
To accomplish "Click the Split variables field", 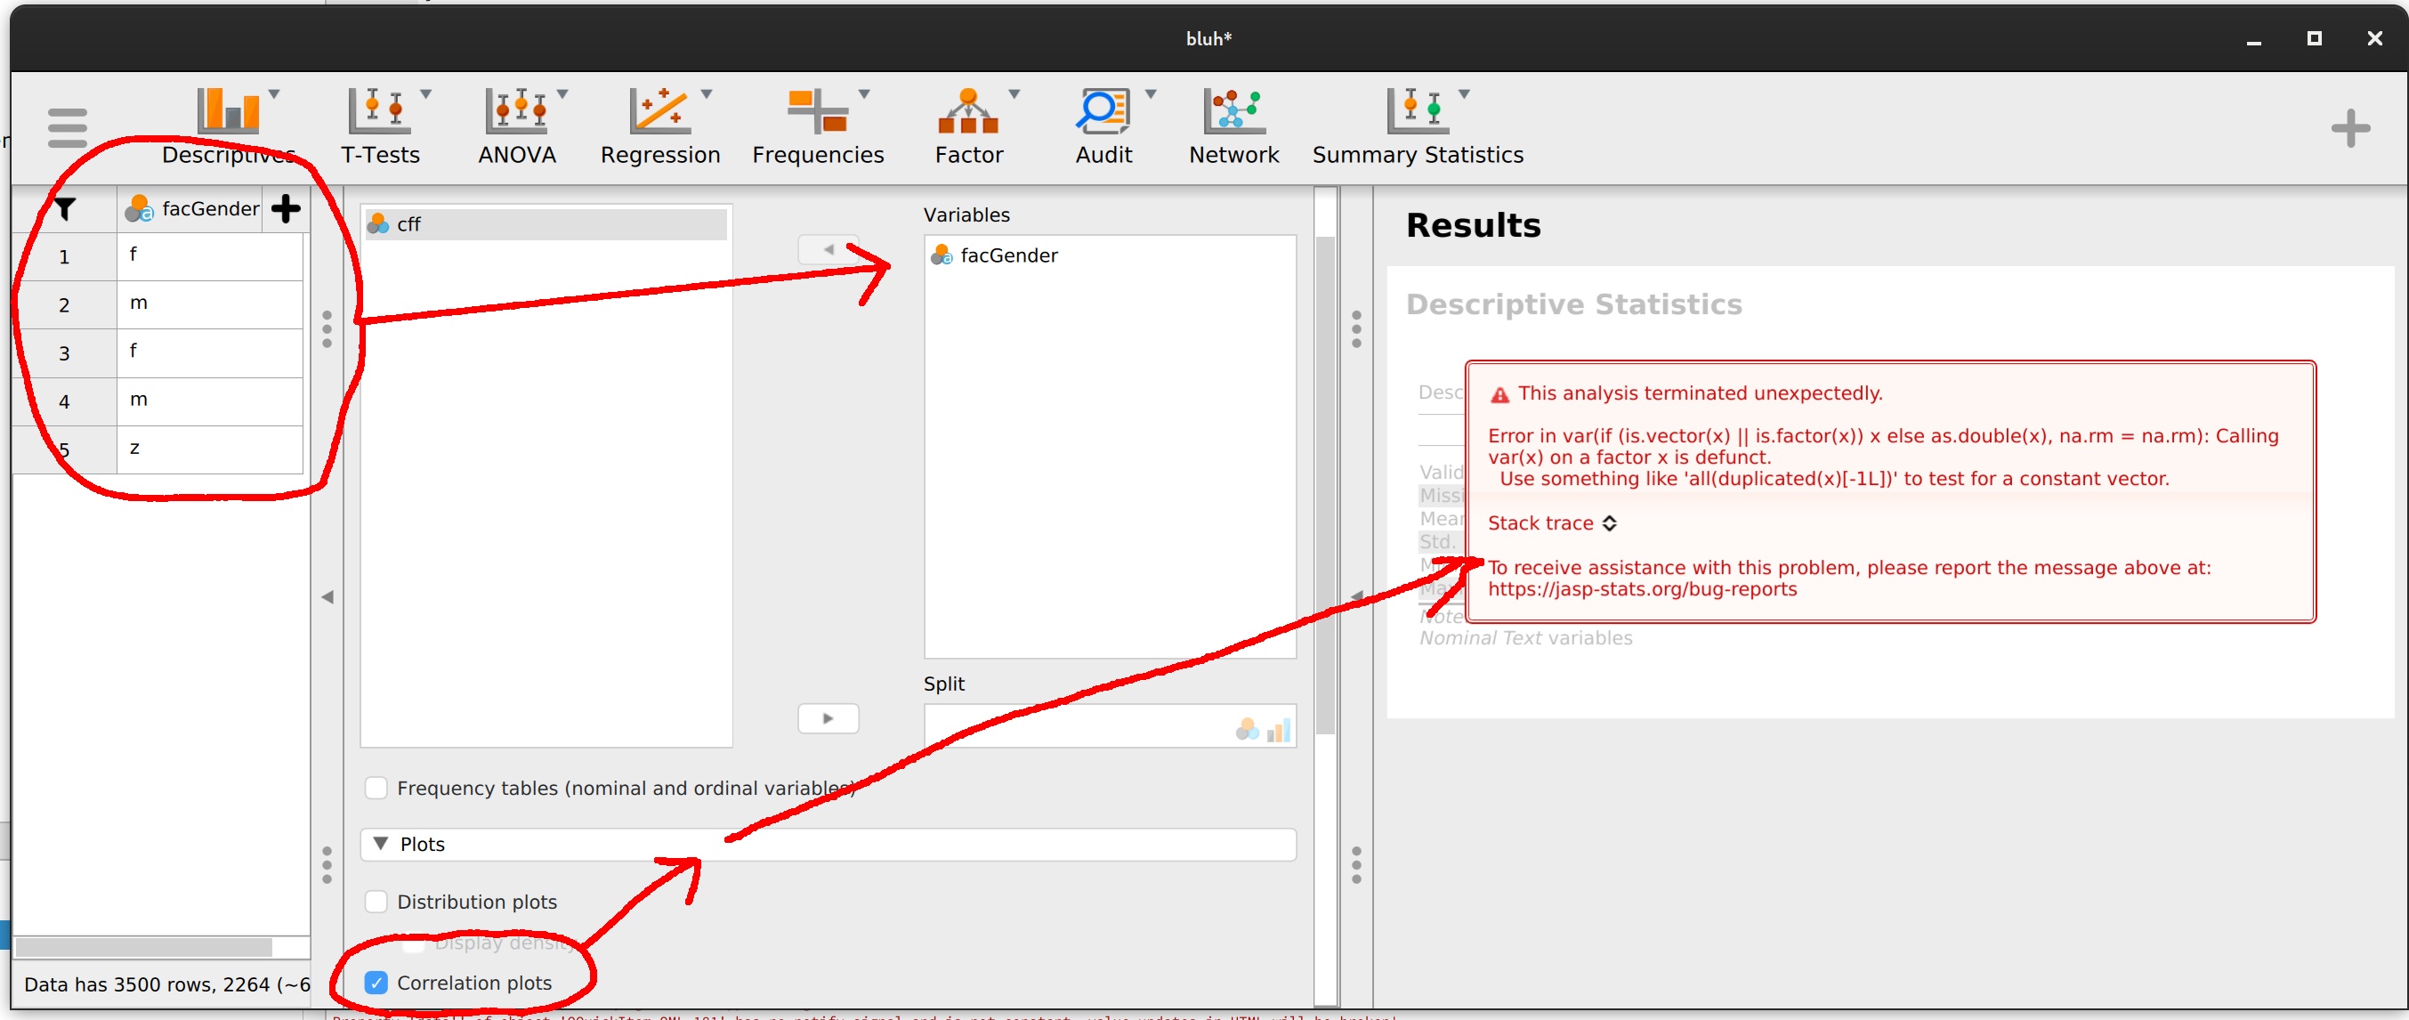I will pos(1075,726).
